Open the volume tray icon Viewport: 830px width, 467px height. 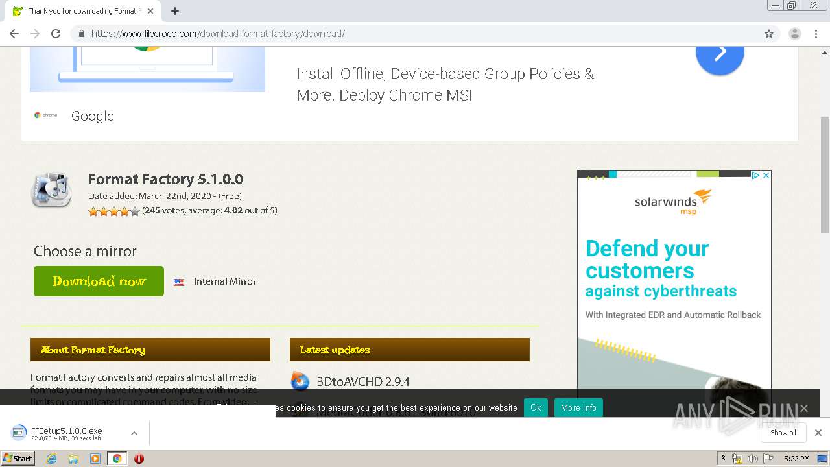[753, 459]
